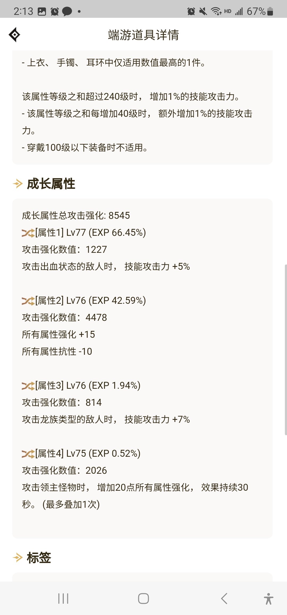Tap the shuffle icon beside 属性2
The width and height of the screenshot is (287, 615).
pyautogui.click(x=28, y=301)
